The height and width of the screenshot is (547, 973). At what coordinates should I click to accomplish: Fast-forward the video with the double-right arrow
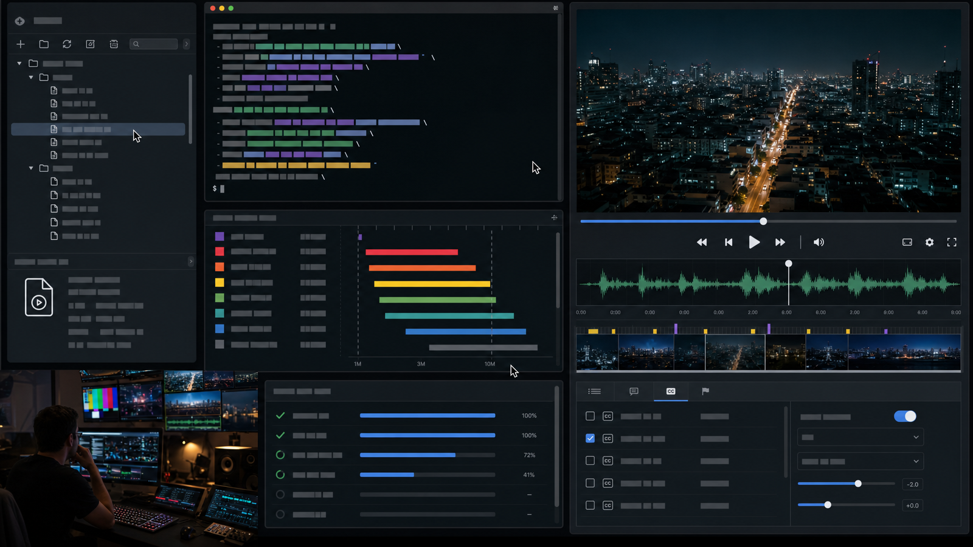pyautogui.click(x=780, y=242)
